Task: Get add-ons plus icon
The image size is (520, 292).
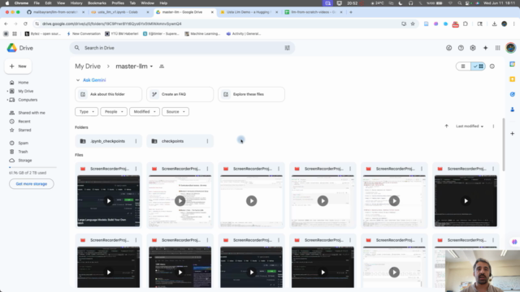Action: [x=513, y=133]
